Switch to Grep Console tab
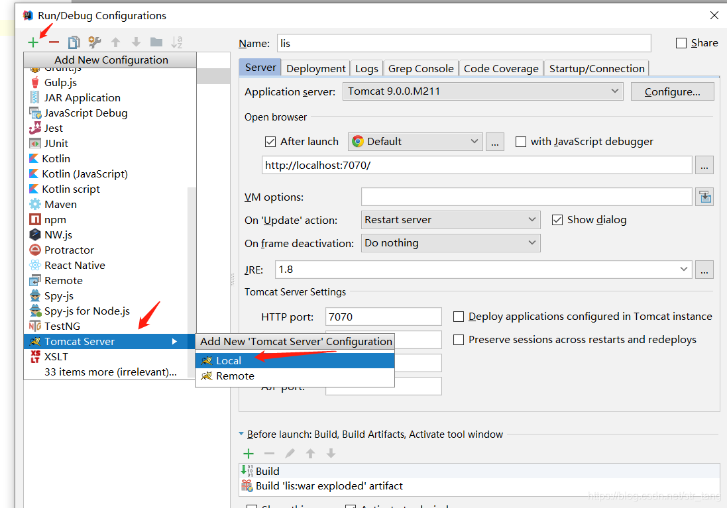Screen dimensions: 727x508 (421, 69)
